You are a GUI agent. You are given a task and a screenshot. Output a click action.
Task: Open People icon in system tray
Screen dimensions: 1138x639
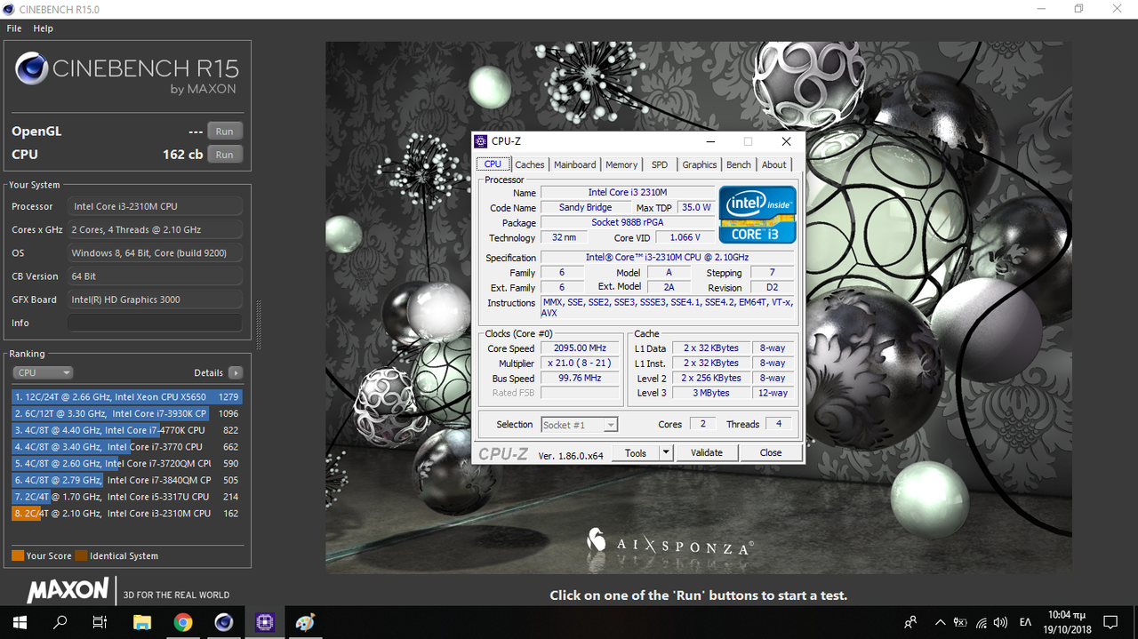click(910, 622)
